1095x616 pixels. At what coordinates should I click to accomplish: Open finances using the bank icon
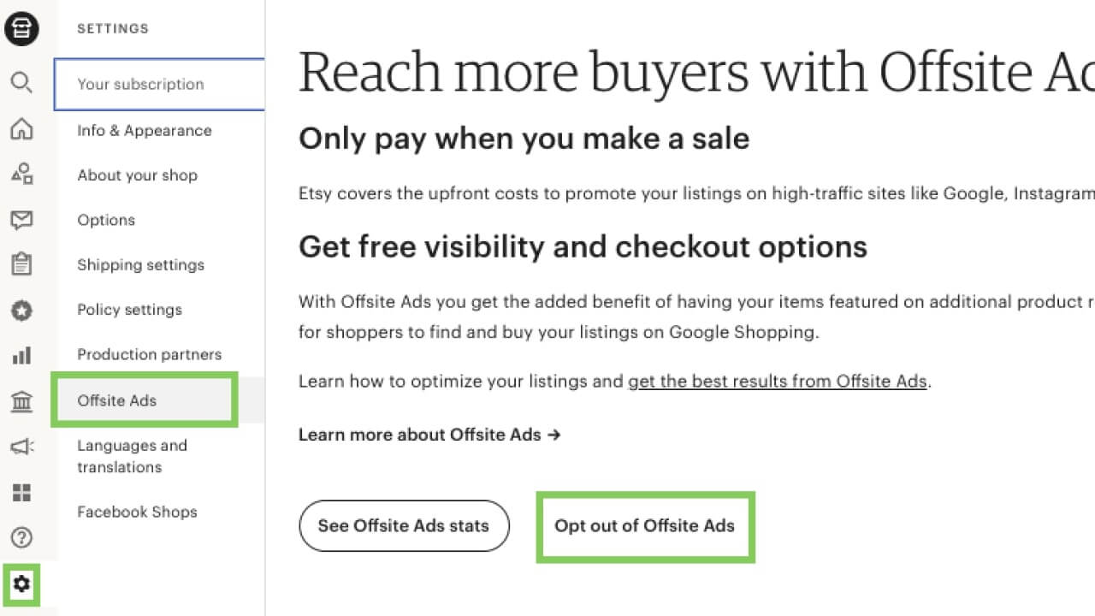coord(21,400)
